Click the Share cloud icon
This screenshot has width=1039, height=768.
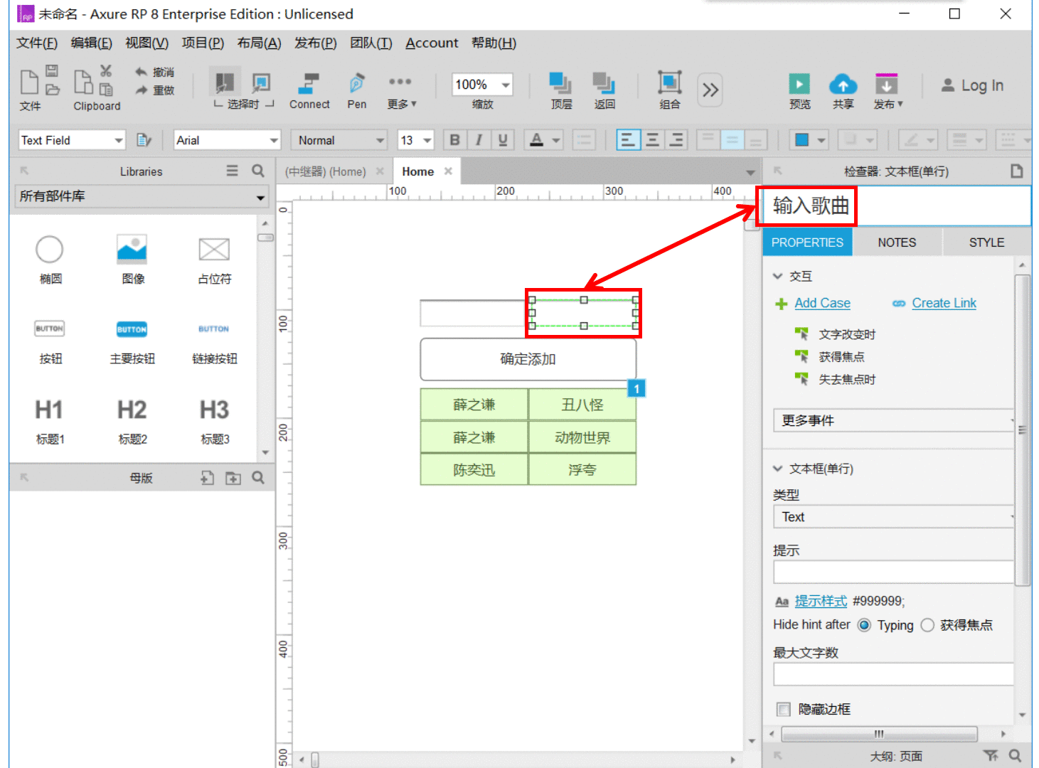point(843,84)
